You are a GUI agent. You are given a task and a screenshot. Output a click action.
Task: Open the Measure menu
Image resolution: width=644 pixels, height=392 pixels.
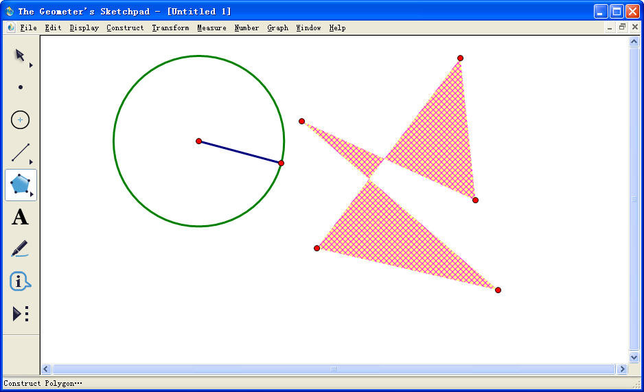(211, 28)
